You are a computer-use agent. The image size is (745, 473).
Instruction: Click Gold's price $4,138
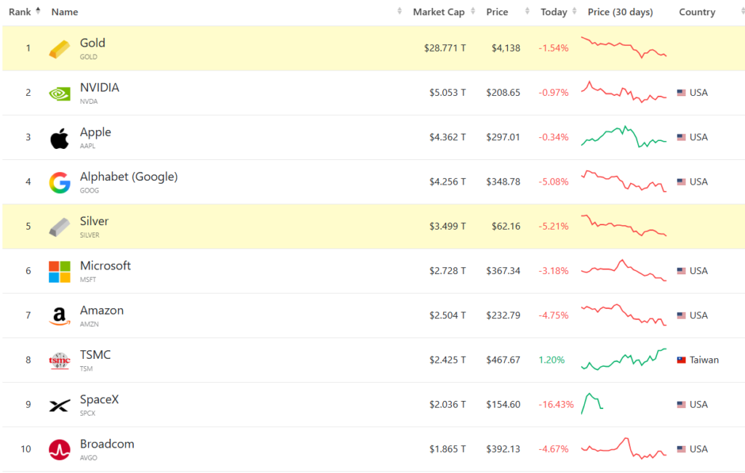click(506, 48)
